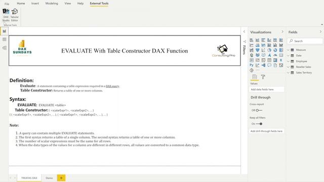Screen dimensions: 324x182
Task: Select the Waterfall chart visual
Action: coord(252,50)
